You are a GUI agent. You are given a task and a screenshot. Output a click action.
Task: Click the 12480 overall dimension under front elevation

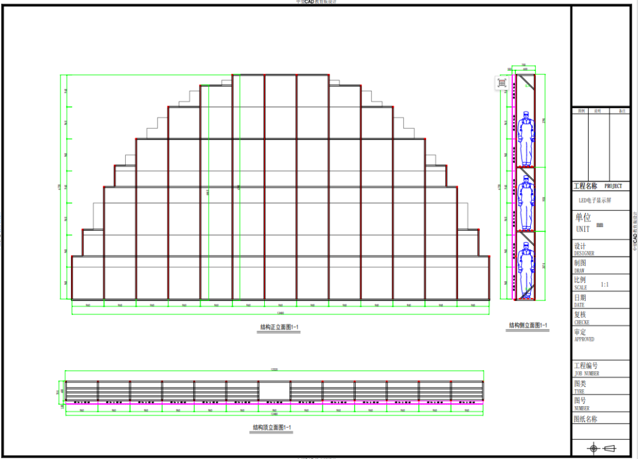[280, 312]
